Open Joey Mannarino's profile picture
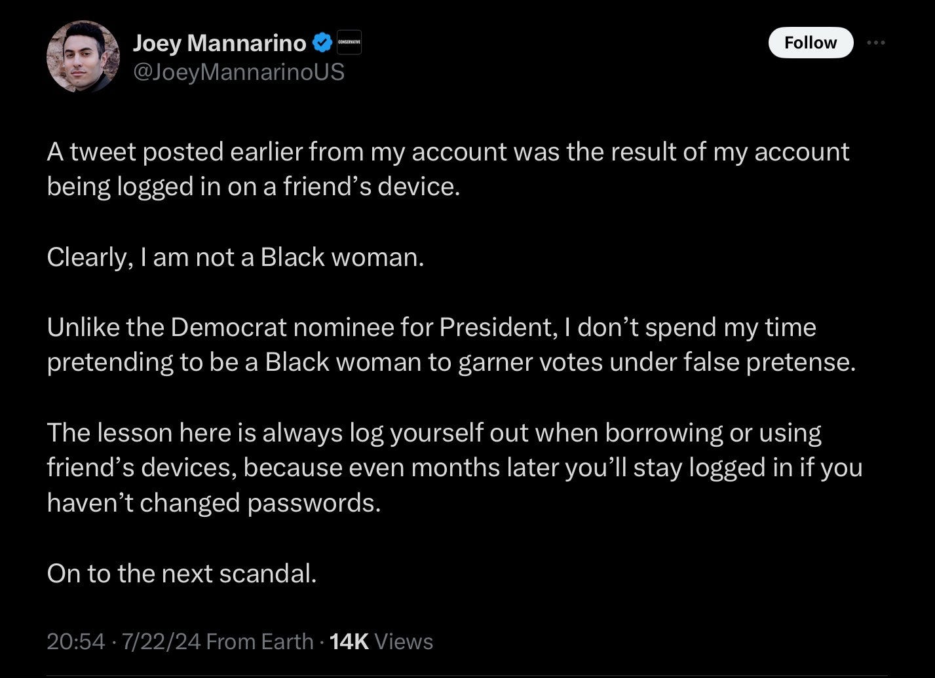Viewport: 935px width, 678px height. (83, 57)
